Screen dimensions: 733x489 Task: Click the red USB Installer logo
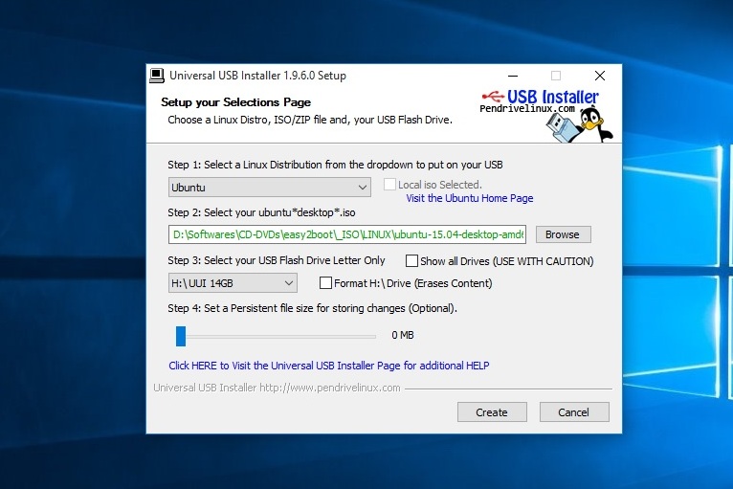tap(541, 97)
